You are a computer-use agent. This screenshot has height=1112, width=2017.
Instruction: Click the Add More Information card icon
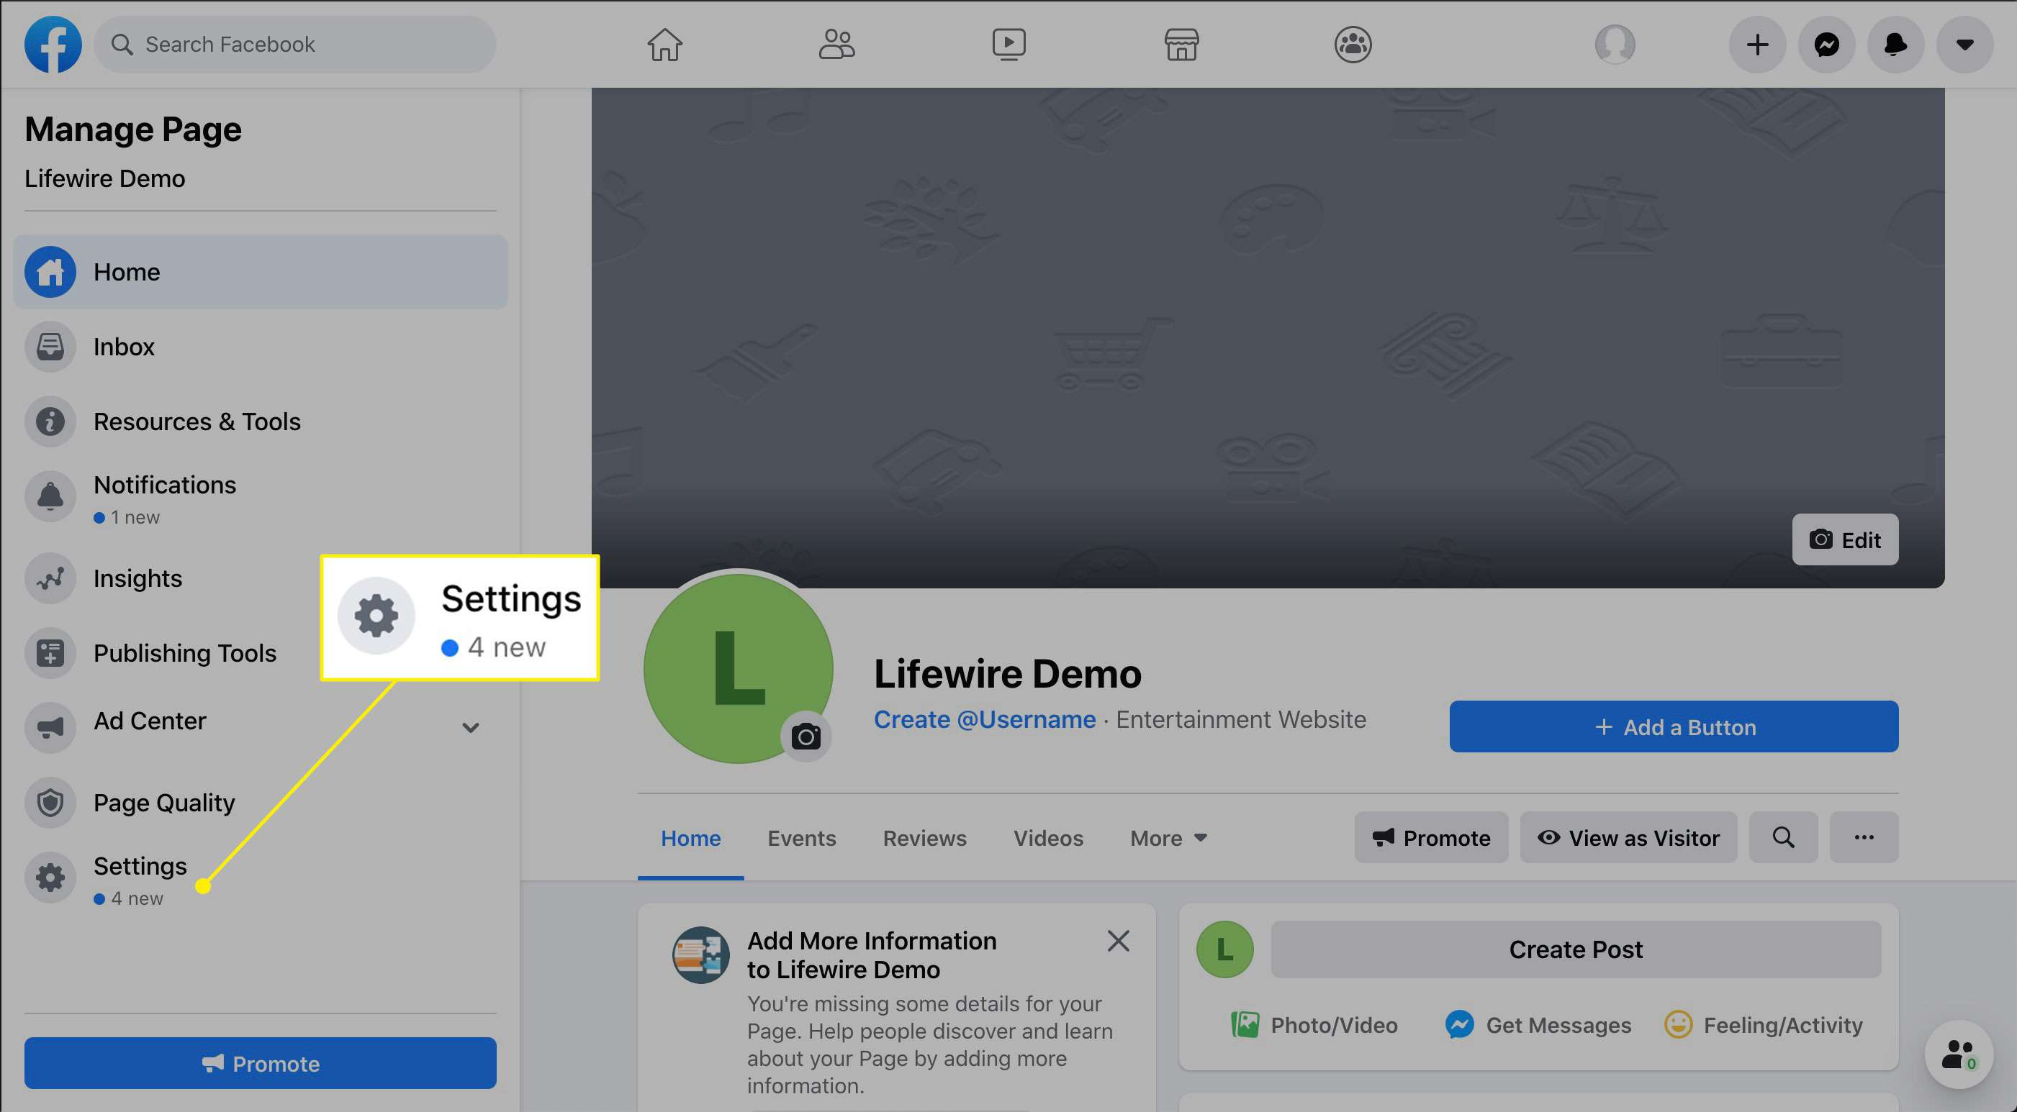pos(701,955)
